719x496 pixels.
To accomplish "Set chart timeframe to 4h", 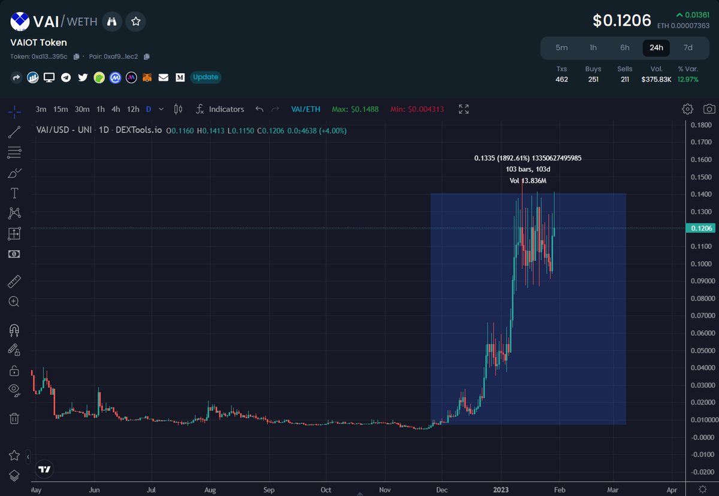I will [x=116, y=109].
